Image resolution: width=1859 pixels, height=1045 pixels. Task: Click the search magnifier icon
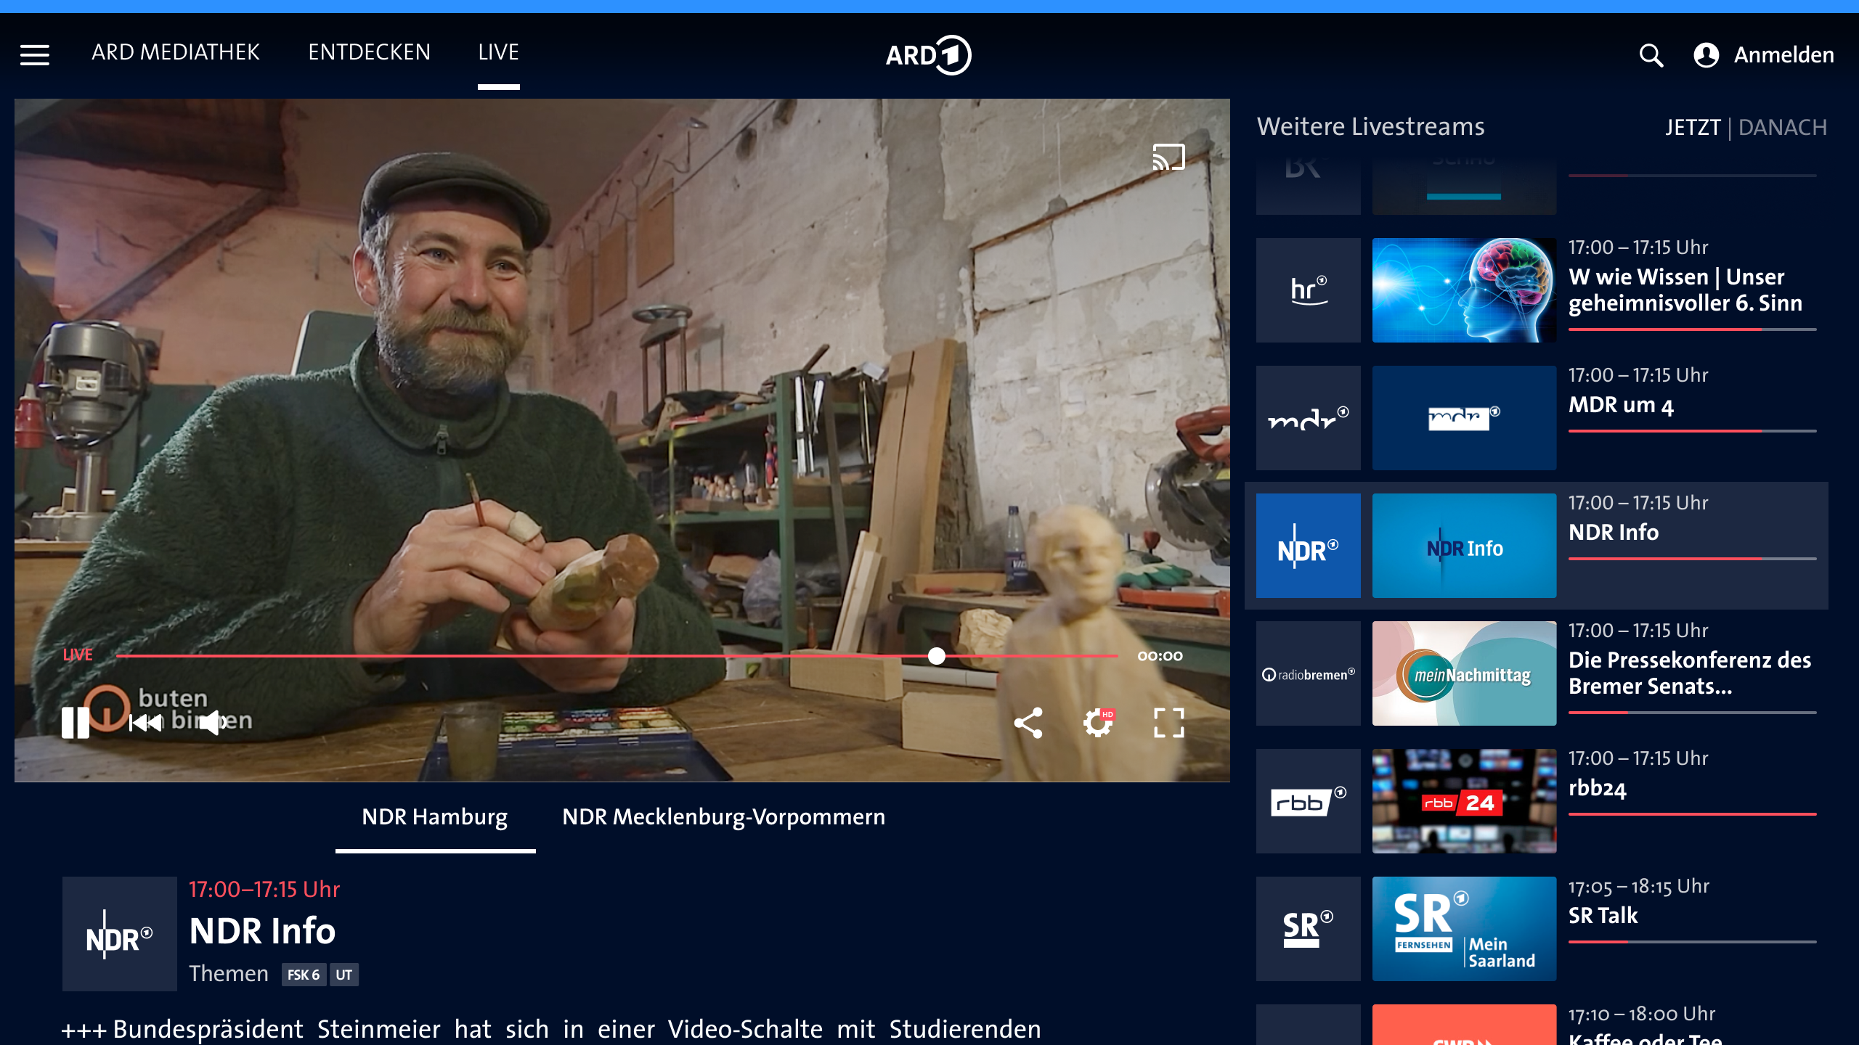[x=1651, y=55]
